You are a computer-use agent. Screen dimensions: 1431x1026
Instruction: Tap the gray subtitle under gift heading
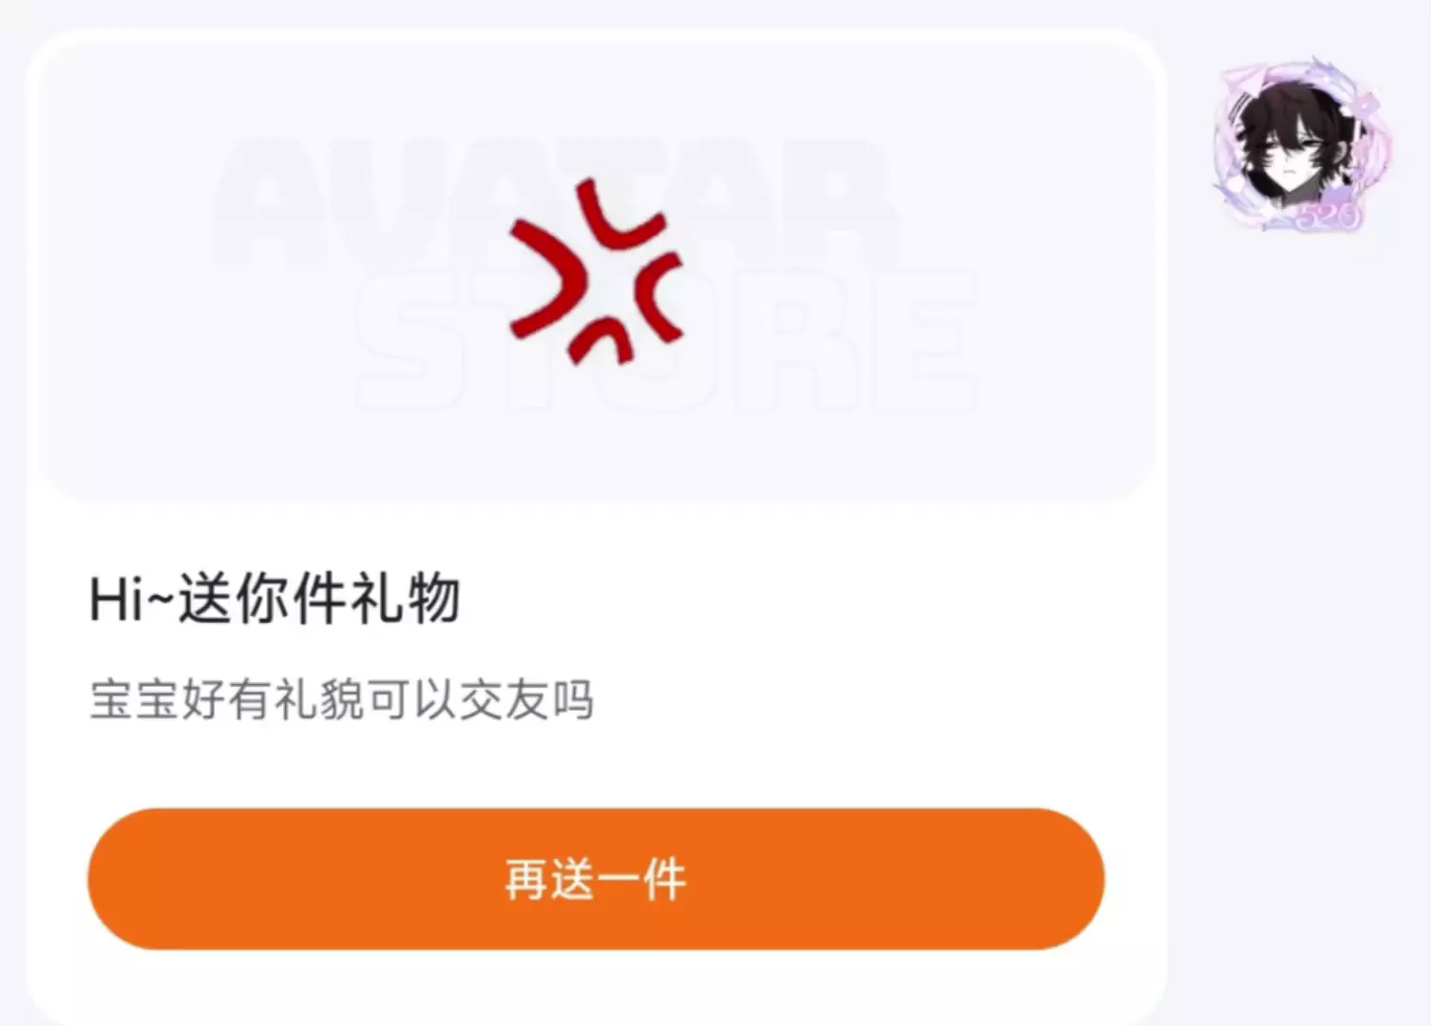coord(342,700)
